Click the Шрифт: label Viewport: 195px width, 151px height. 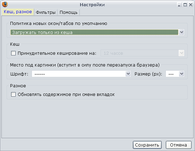click(x=19, y=74)
